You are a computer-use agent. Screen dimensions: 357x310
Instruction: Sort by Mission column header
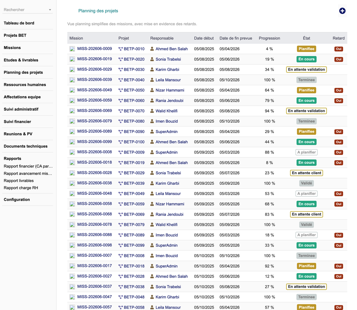[76, 38]
